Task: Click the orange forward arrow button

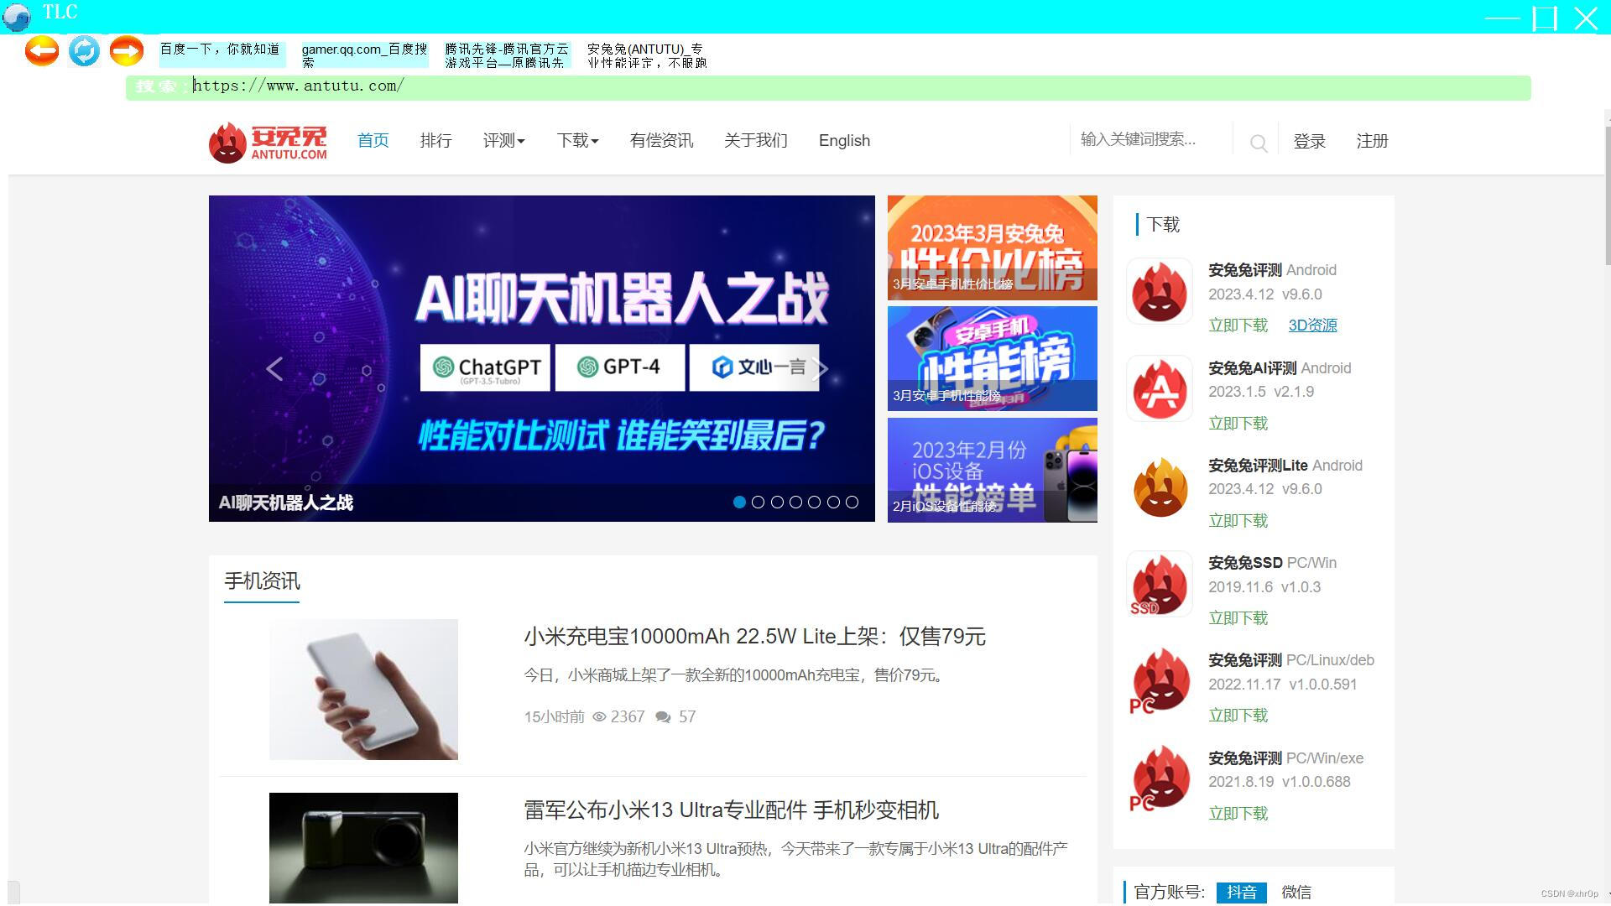Action: [x=127, y=51]
